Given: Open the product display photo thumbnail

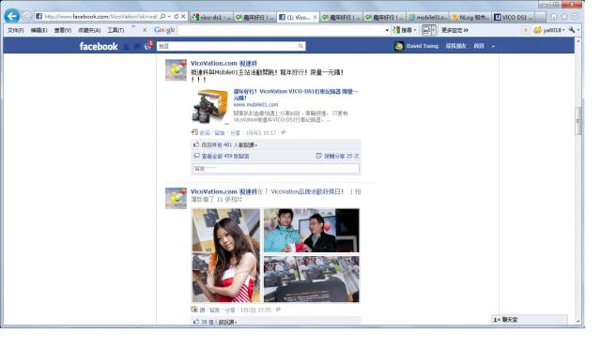Looking at the screenshot, I should [312, 280].
